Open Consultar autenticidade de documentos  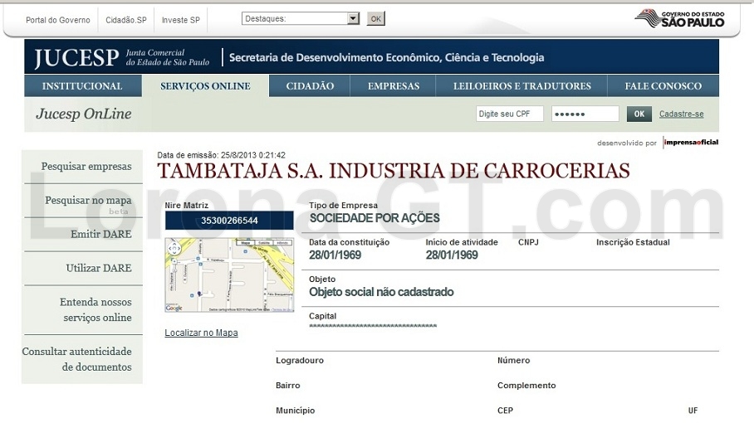coord(77,359)
